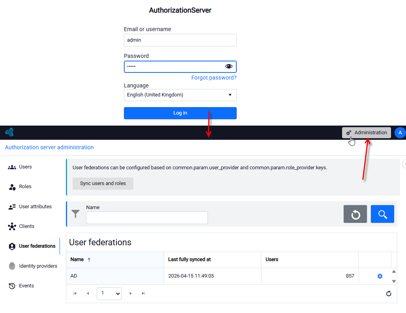Refresh the User federations table
Viewport: 406px width, 313px height.
point(389,294)
